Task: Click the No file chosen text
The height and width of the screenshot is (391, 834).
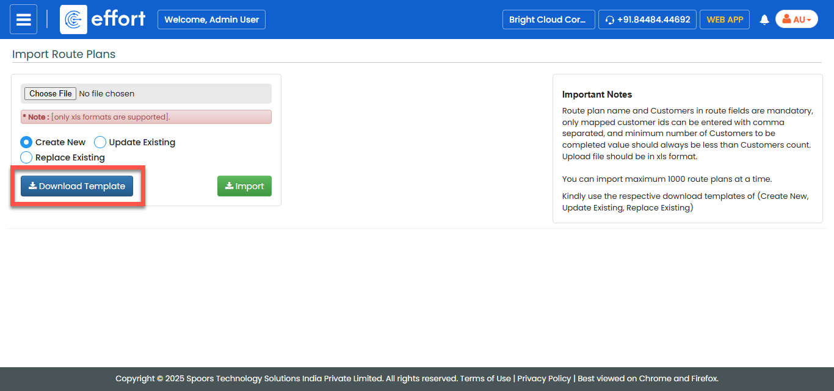Action: tap(107, 93)
